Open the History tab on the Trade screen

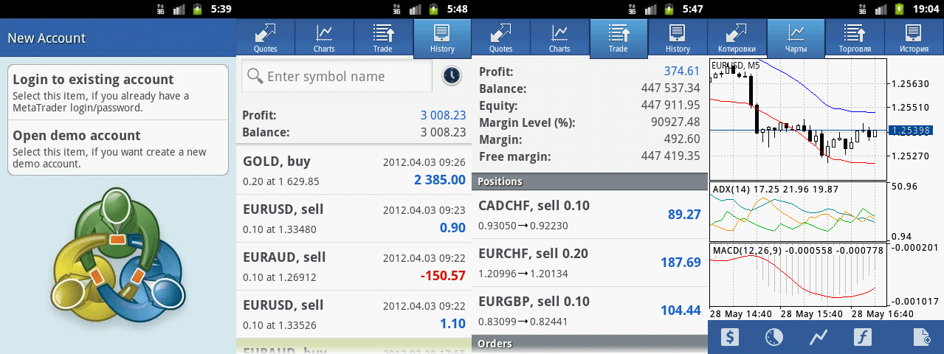(x=678, y=38)
